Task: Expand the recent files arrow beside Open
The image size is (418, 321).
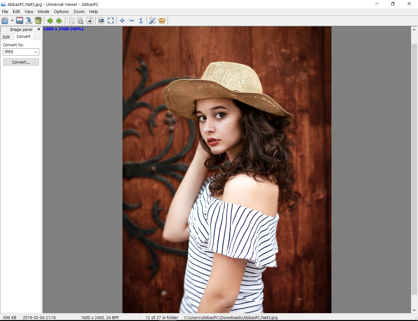Action: 12,21
